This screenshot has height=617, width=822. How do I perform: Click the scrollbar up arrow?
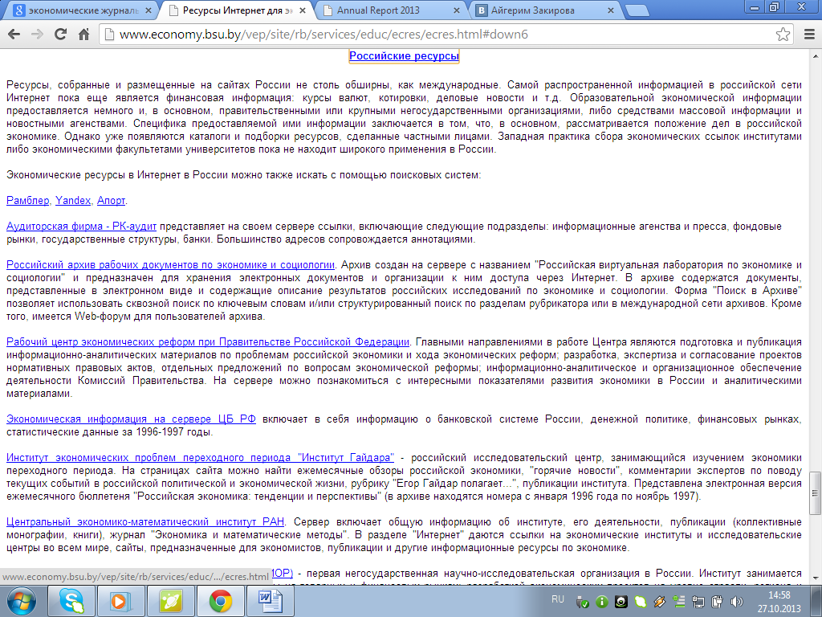pyautogui.click(x=816, y=55)
